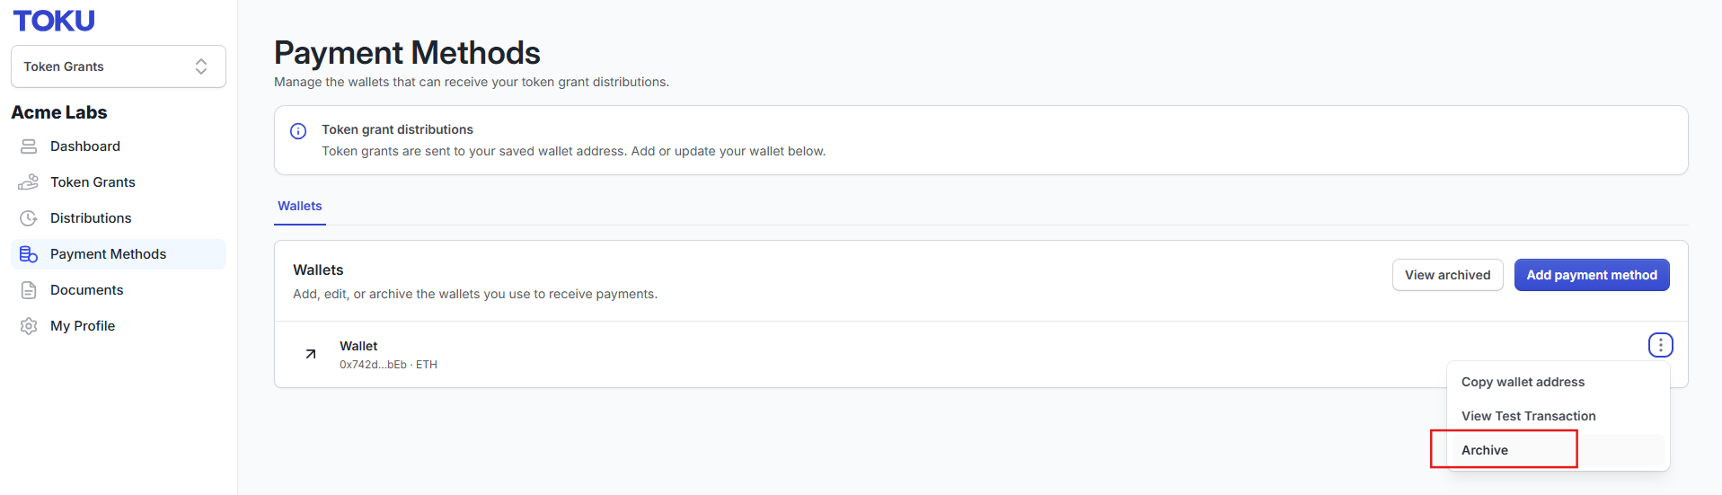The height and width of the screenshot is (495, 1722).
Task: Switch to the Wallets tab
Action: point(300,206)
